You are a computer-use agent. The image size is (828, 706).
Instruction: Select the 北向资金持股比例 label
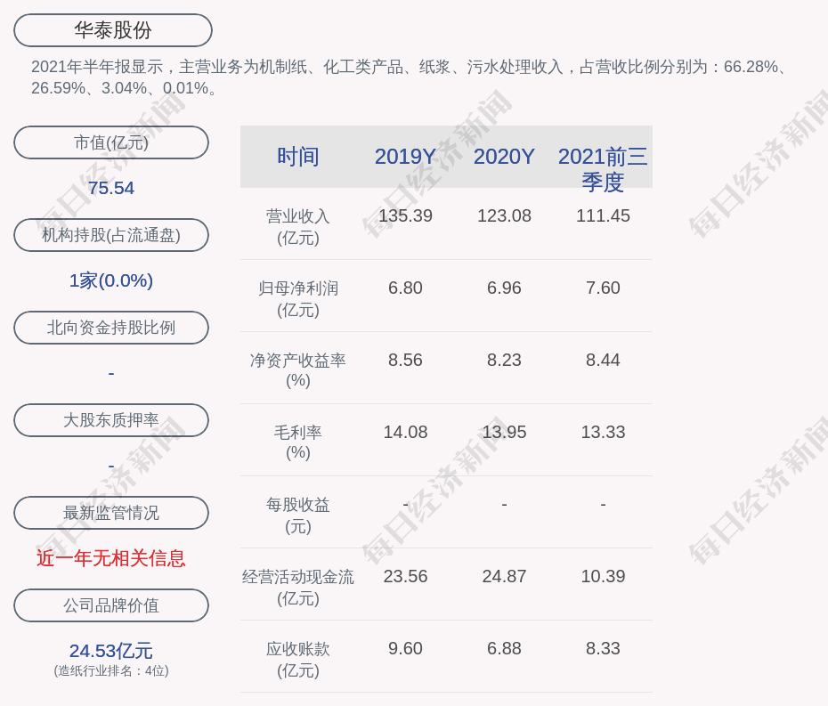111,328
